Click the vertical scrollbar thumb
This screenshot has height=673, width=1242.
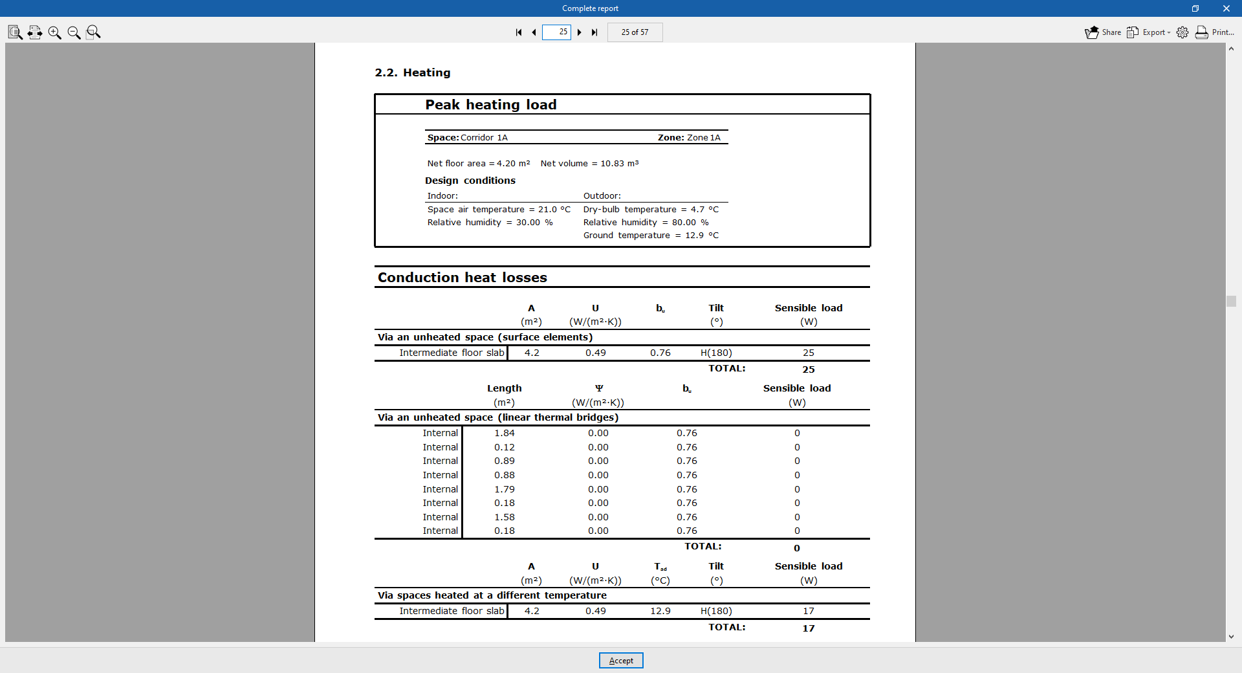(x=1232, y=301)
